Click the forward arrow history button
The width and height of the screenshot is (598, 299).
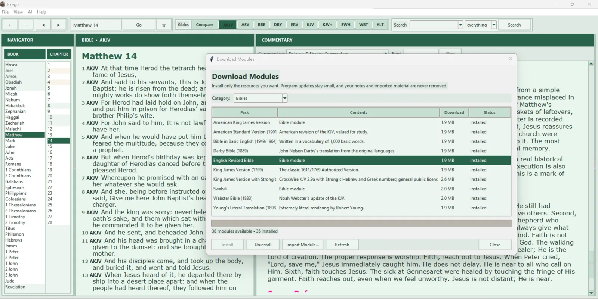pyautogui.click(x=26, y=25)
